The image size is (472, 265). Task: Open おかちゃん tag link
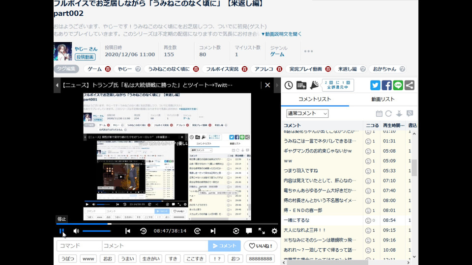pyautogui.click(x=384, y=69)
